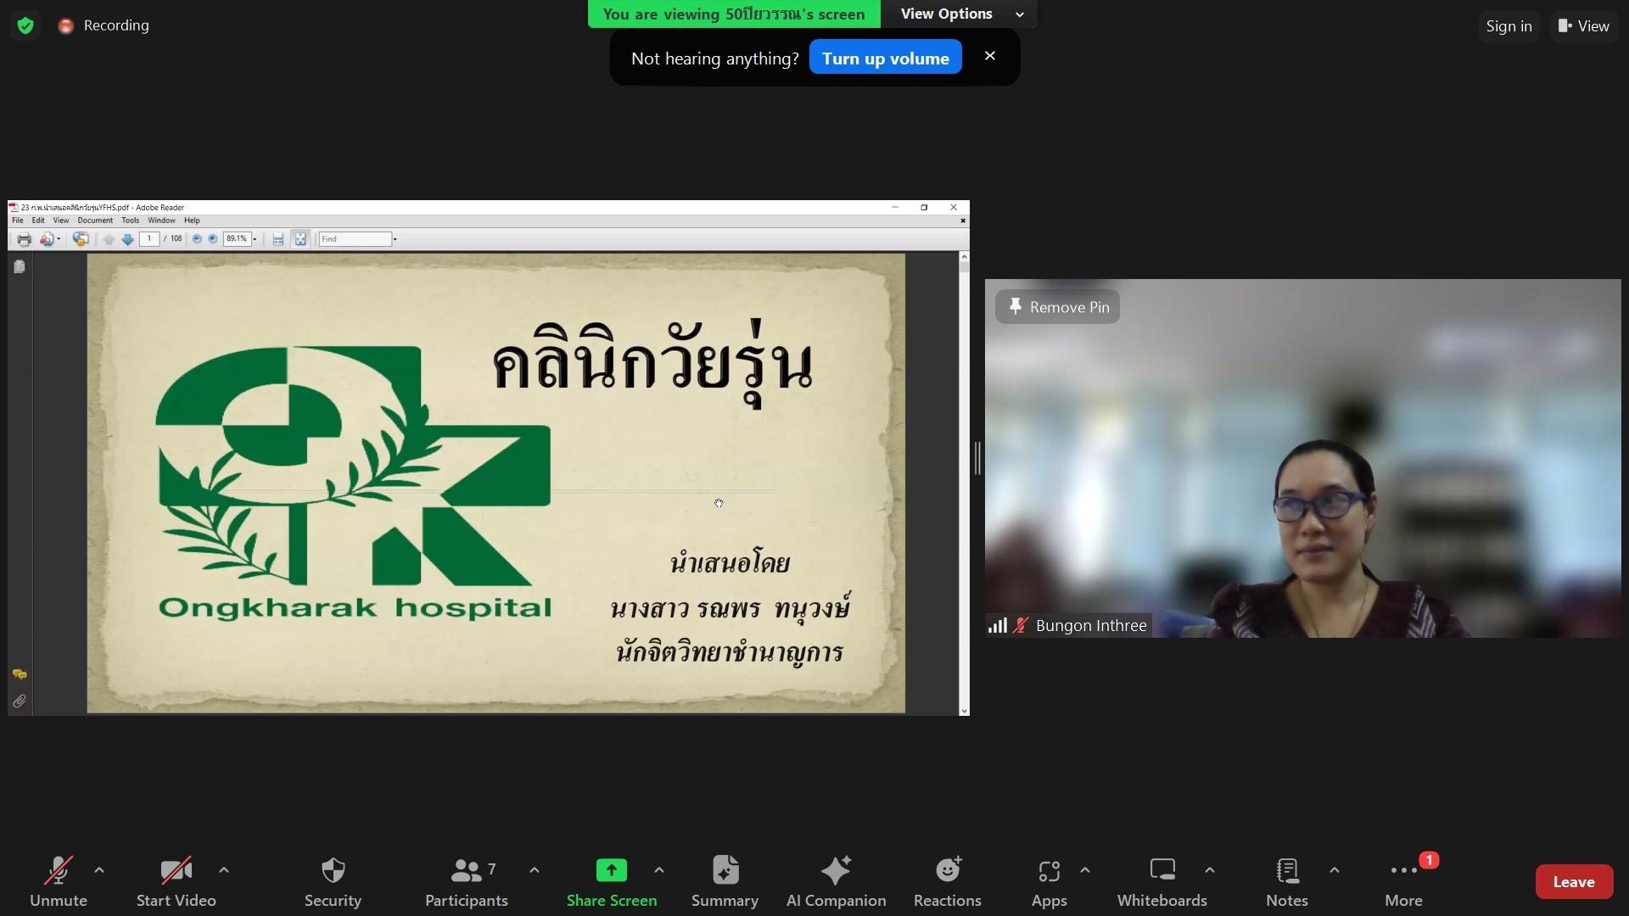Image resolution: width=1629 pixels, height=916 pixels.
Task: Open the View menu in Adobe Reader
Action: tap(61, 221)
